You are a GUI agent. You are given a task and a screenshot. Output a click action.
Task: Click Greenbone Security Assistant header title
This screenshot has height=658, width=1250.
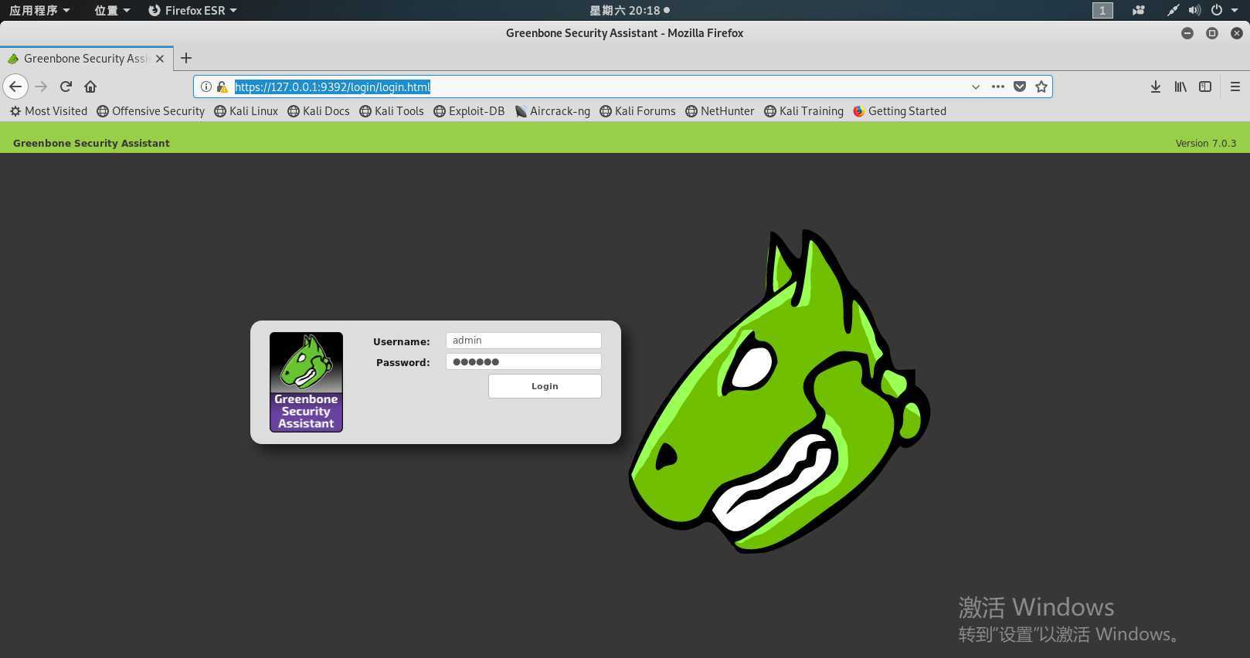[x=91, y=143]
